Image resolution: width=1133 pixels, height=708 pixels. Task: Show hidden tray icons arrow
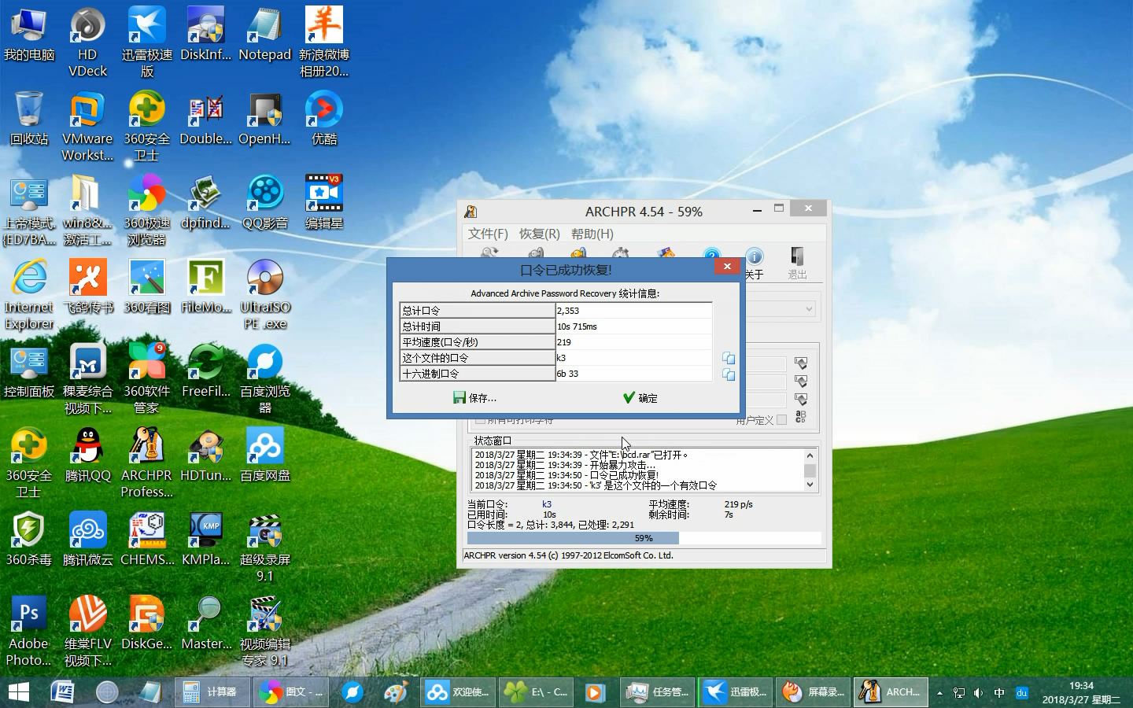939,693
